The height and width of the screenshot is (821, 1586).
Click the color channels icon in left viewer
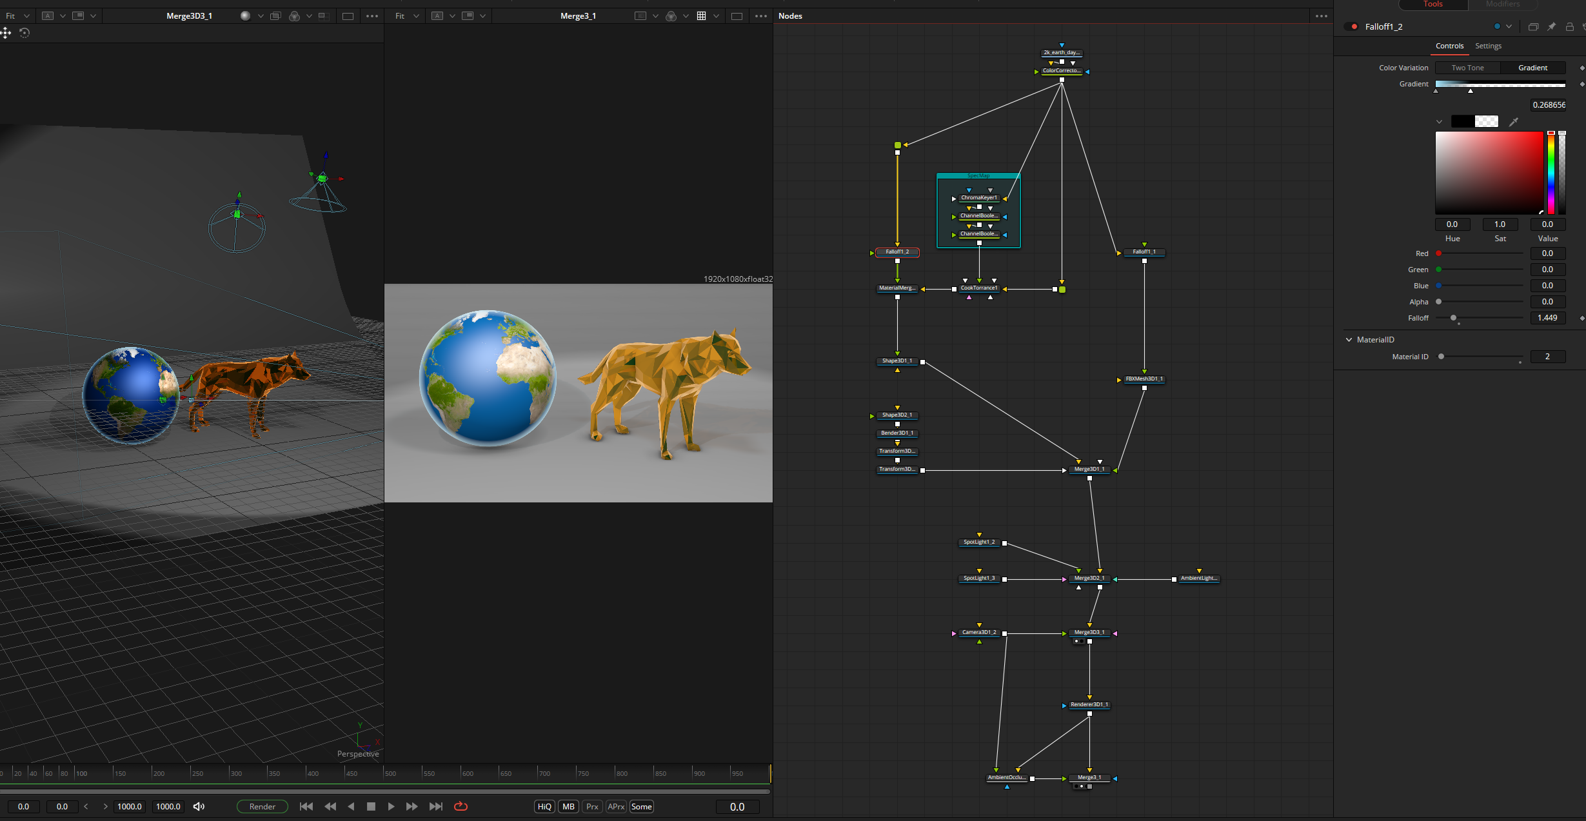pos(295,16)
